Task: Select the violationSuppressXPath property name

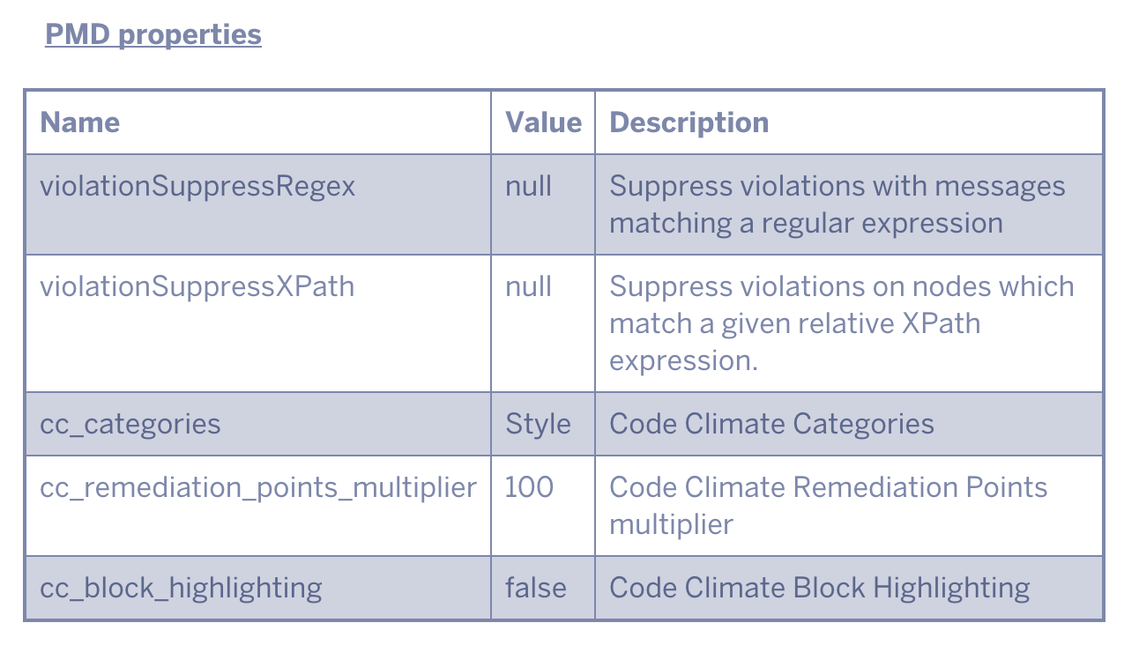Action: [197, 287]
